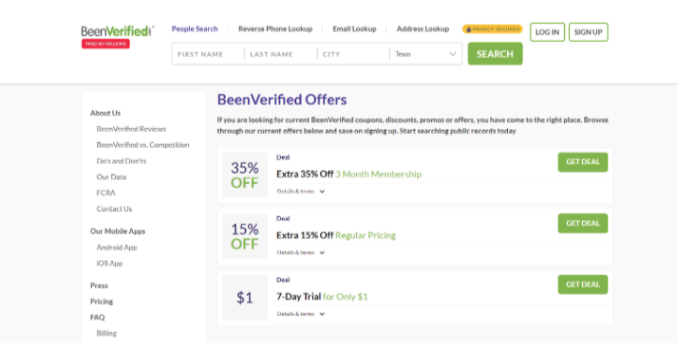
Task: Open iOS App link
Action: (x=109, y=263)
